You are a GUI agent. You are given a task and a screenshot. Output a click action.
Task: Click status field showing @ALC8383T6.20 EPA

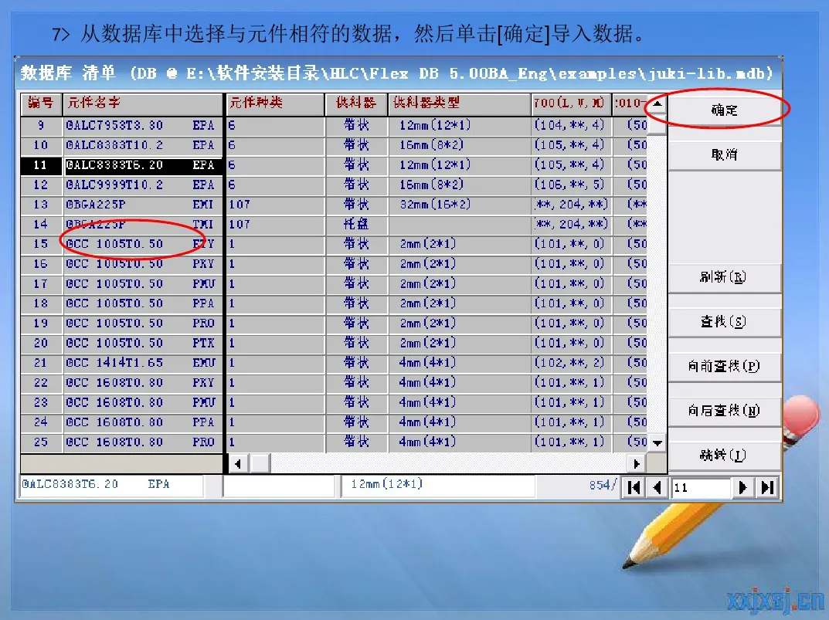[111, 485]
